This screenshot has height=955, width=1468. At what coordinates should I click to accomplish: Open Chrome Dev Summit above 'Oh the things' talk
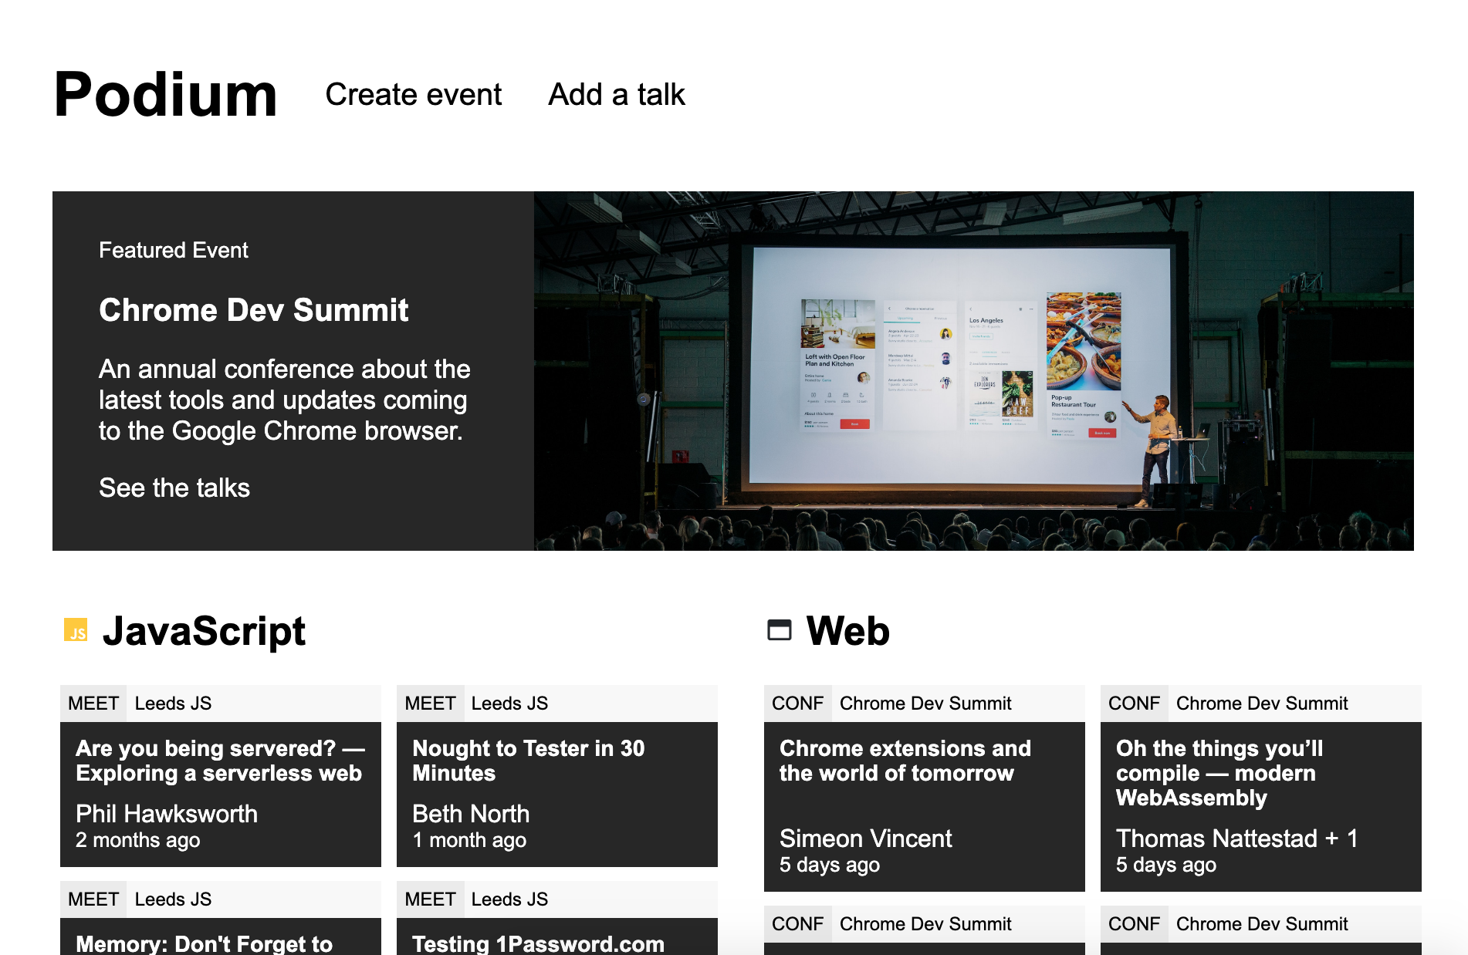pos(1262,704)
